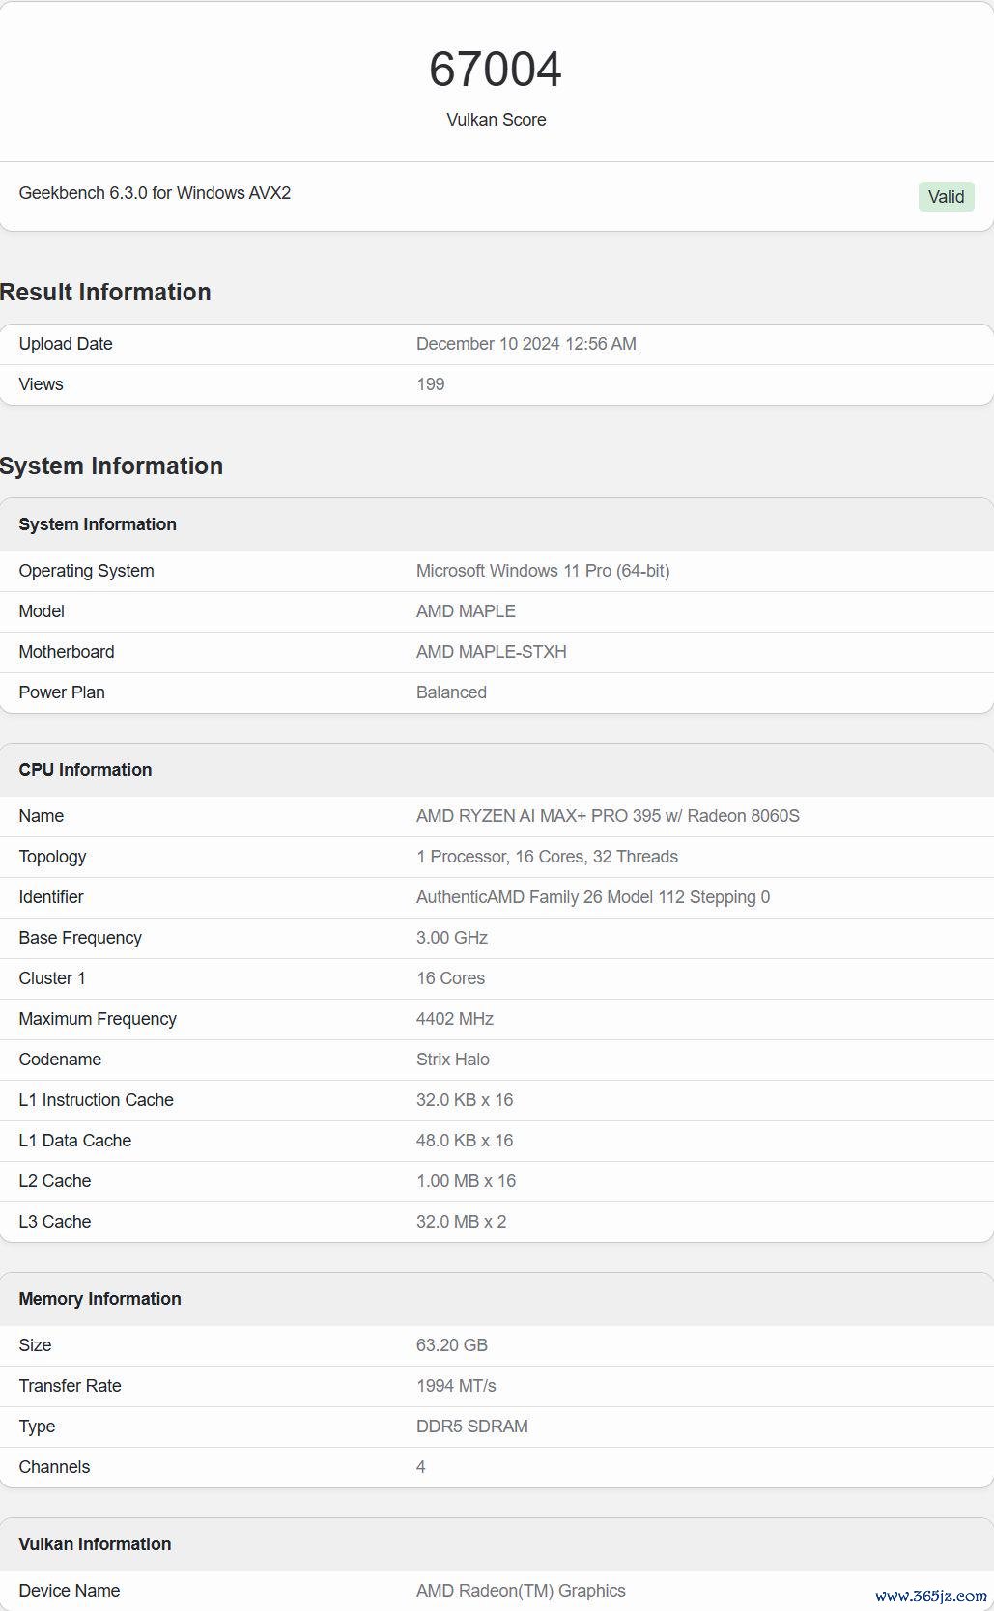The height and width of the screenshot is (1611, 994).
Task: Click the Balanced power plan value
Action: [x=451, y=692]
